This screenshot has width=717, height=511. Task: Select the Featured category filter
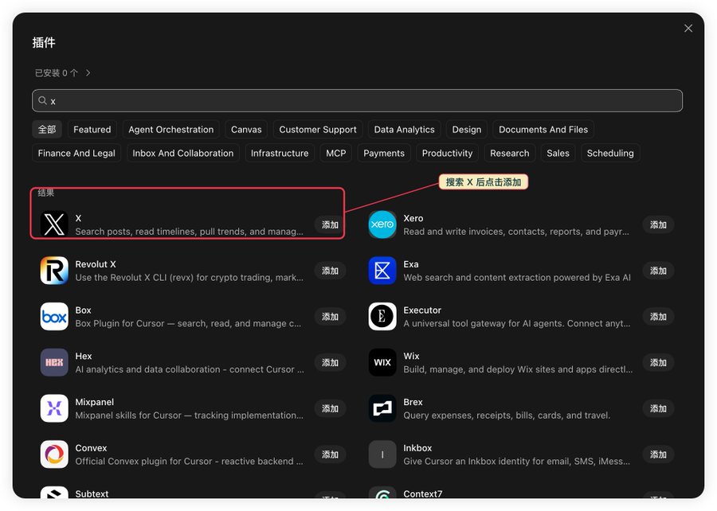pos(92,129)
